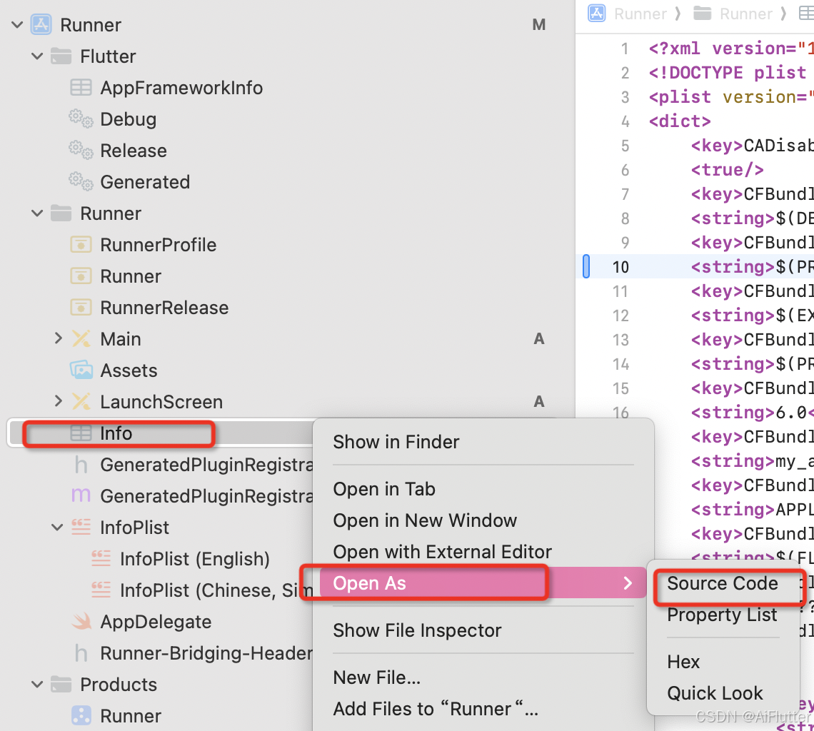The image size is (814, 731).
Task: Collapse the Flutter folder group
Action: point(37,56)
